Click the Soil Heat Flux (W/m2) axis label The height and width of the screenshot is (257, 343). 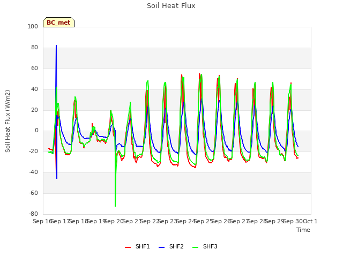point(8,121)
